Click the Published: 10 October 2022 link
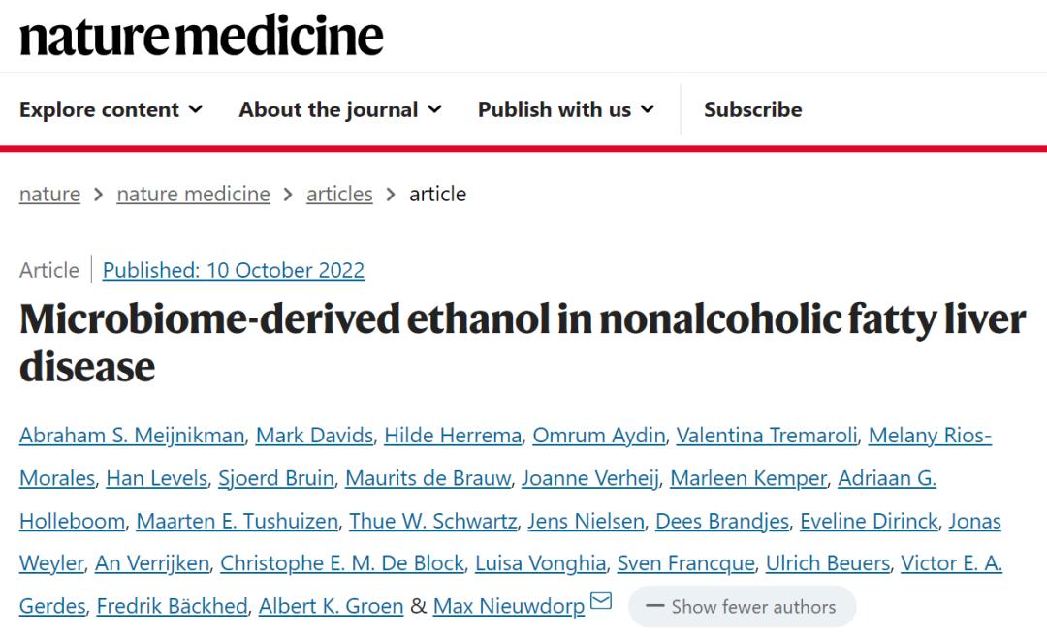The width and height of the screenshot is (1047, 636). click(x=234, y=270)
